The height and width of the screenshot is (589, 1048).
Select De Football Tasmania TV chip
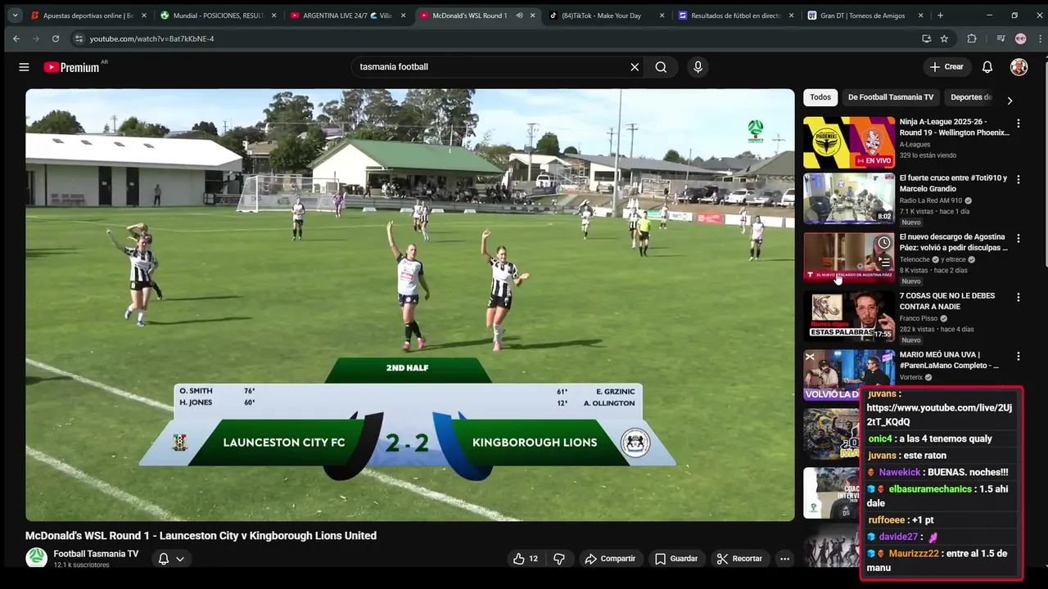pyautogui.click(x=891, y=97)
